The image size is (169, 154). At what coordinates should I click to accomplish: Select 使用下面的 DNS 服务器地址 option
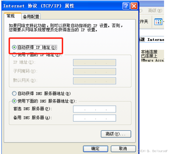pos(14,101)
